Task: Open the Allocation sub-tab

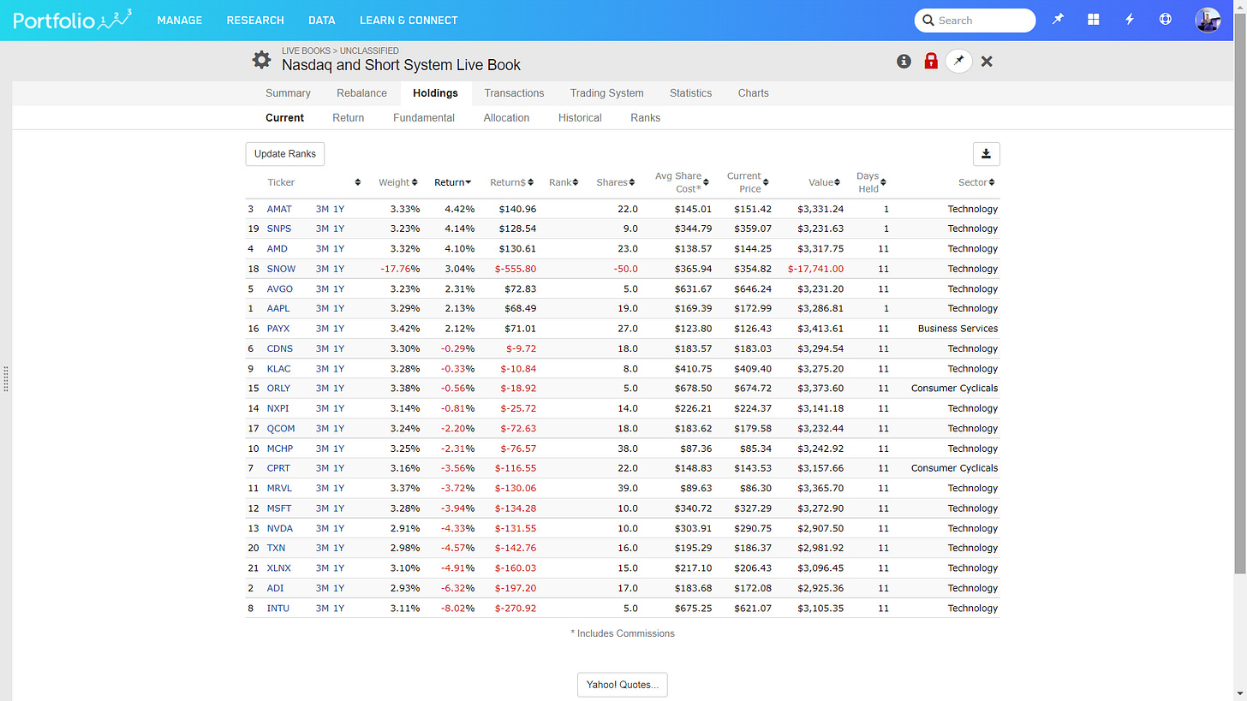Action: [506, 118]
